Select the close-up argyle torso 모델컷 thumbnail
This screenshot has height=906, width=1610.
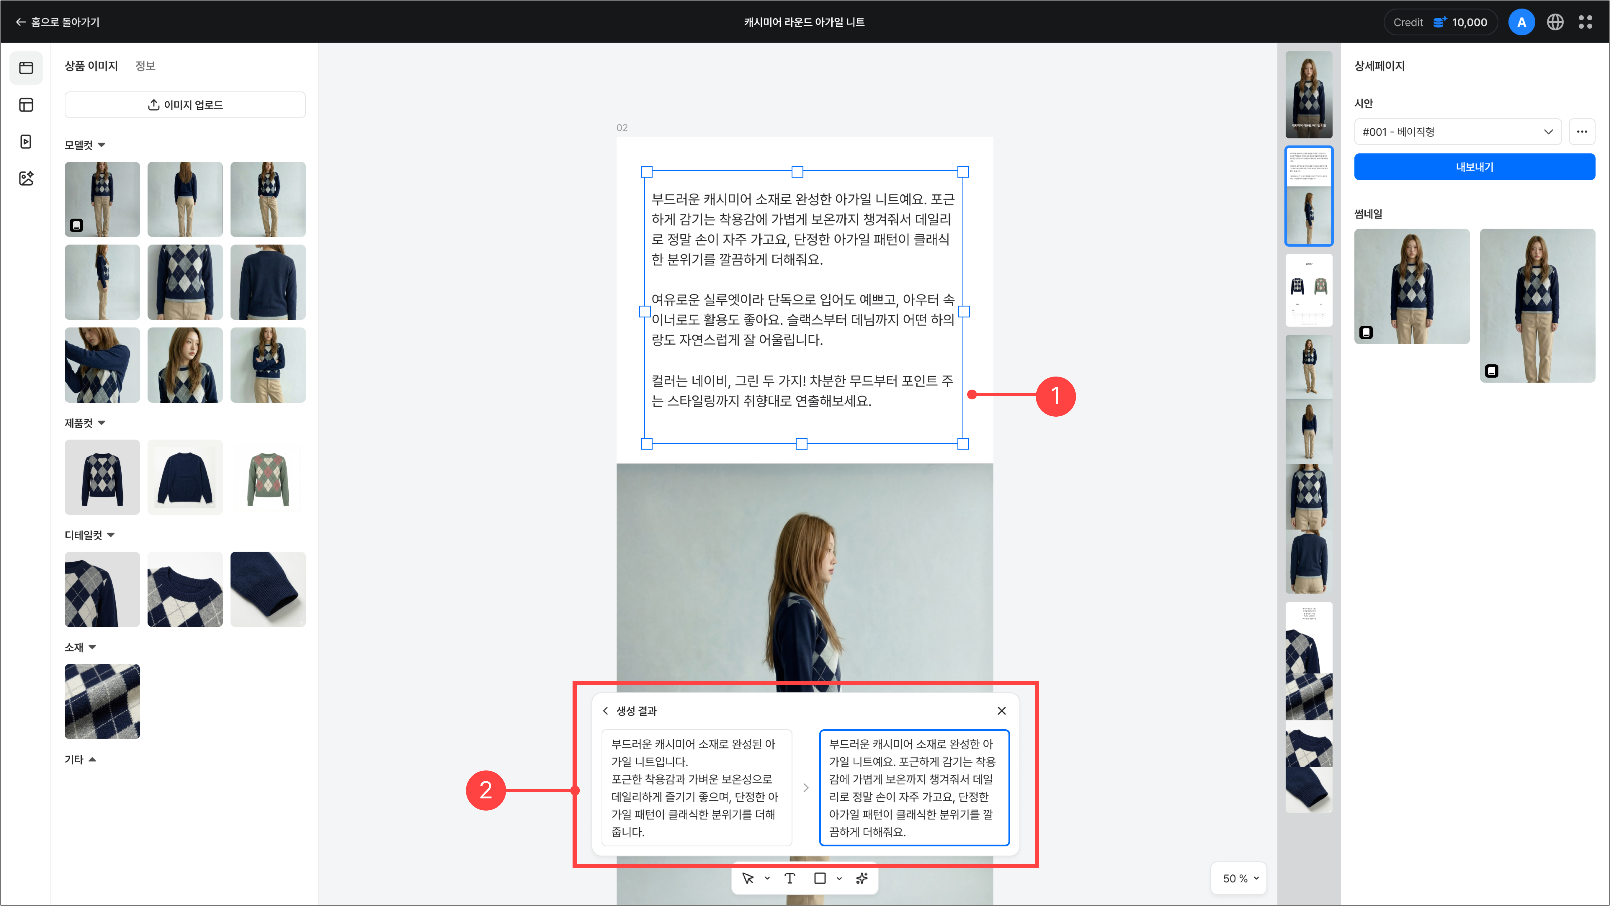(185, 282)
